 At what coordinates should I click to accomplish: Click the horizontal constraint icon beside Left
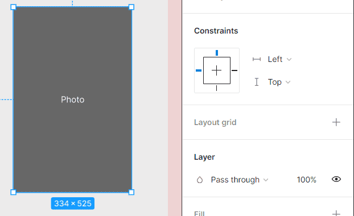[257, 59]
